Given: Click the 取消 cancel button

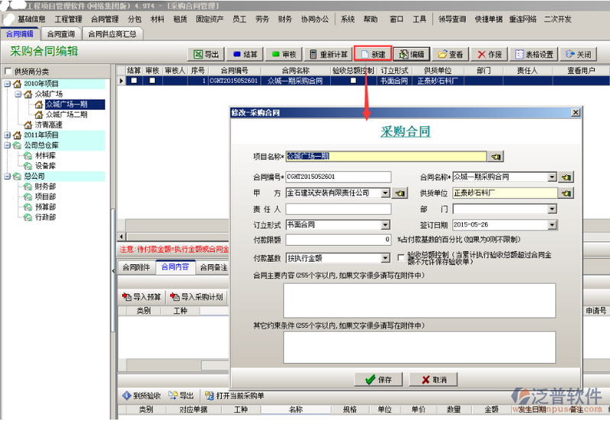Looking at the screenshot, I should 432,379.
